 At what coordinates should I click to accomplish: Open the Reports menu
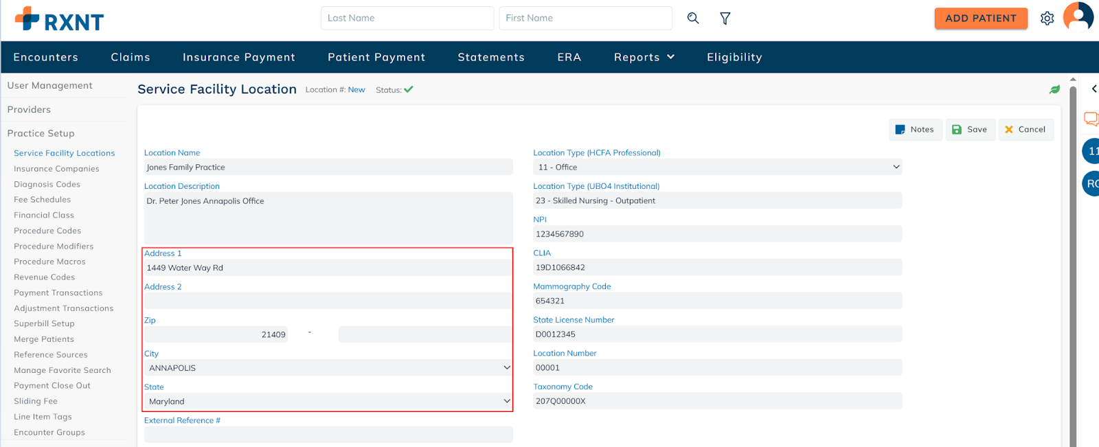coord(644,57)
